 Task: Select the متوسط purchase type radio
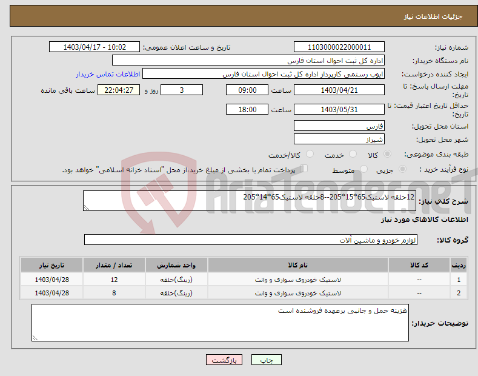[x=363, y=169]
